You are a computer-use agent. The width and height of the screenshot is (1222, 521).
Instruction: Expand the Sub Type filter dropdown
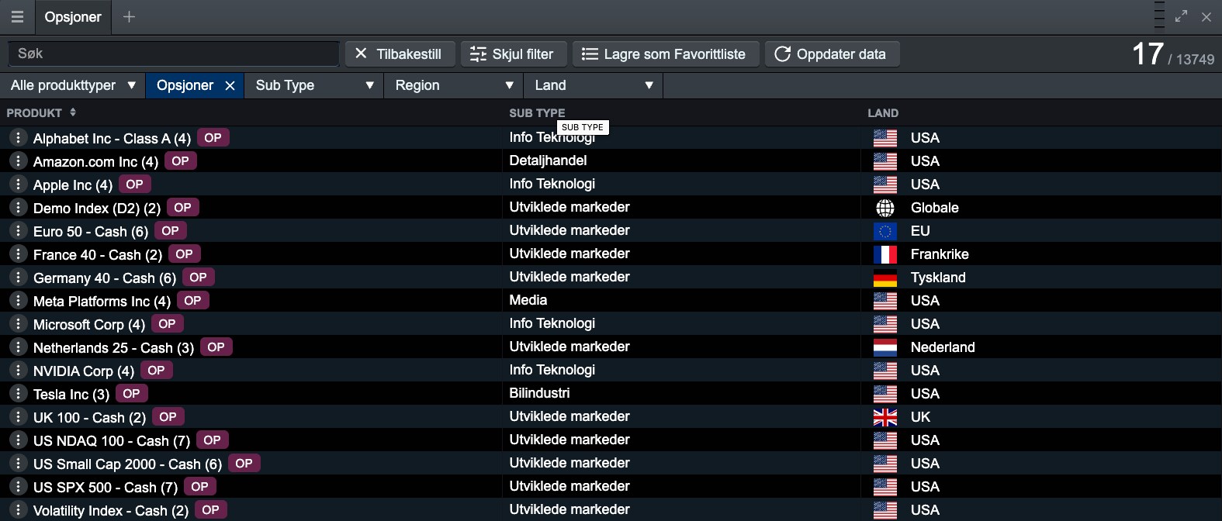point(314,85)
